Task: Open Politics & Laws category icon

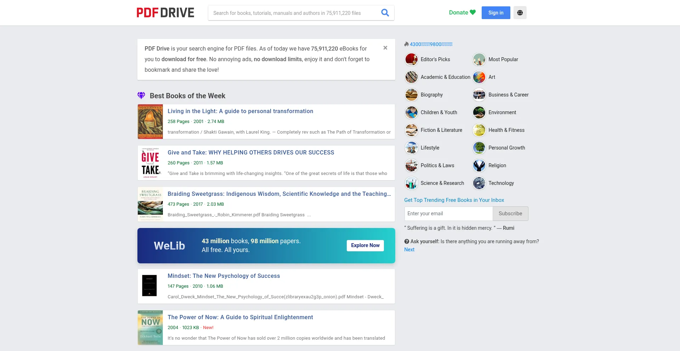Action: tap(412, 165)
